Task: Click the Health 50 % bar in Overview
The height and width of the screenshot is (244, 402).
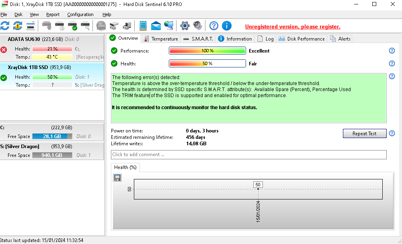Action: (x=207, y=63)
